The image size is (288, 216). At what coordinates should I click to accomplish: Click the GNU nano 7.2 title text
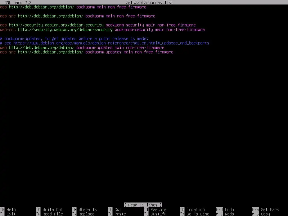click(18, 2)
